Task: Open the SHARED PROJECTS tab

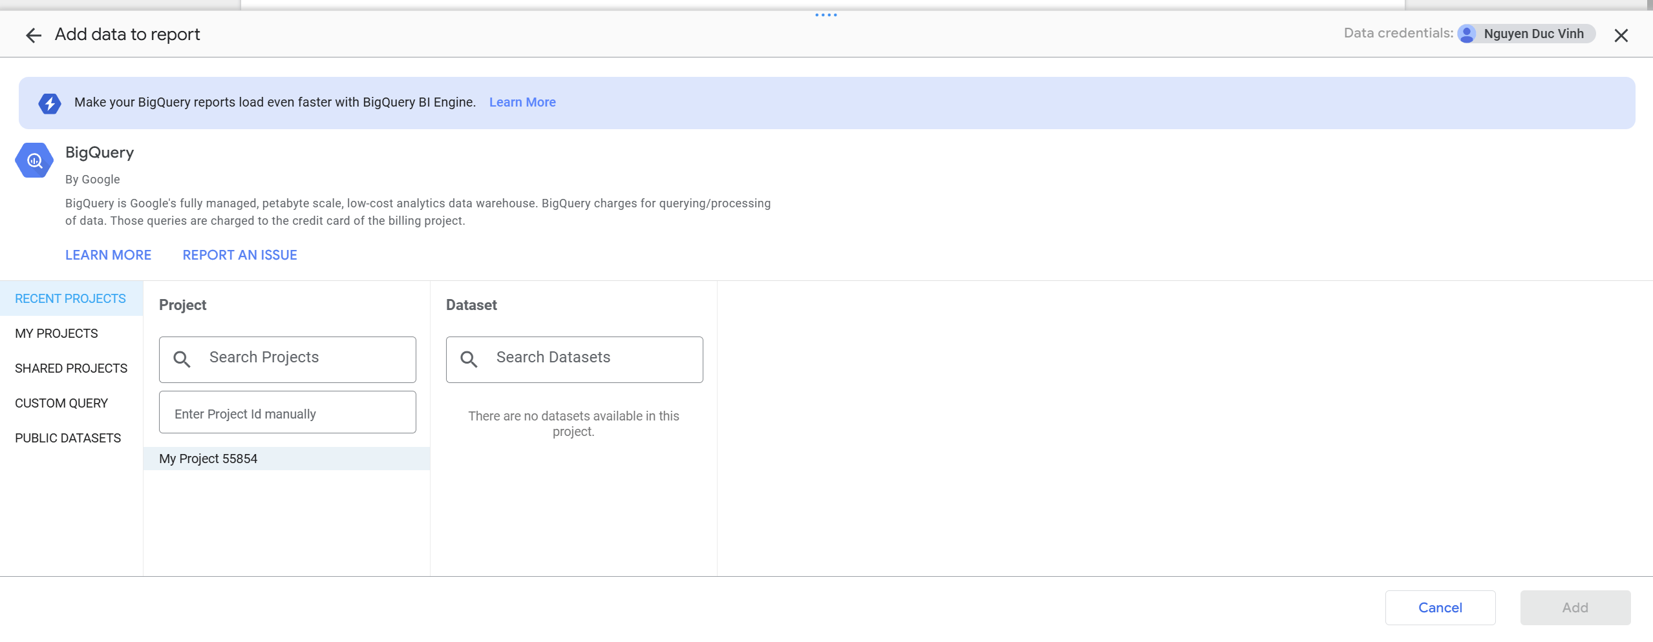Action: (71, 368)
